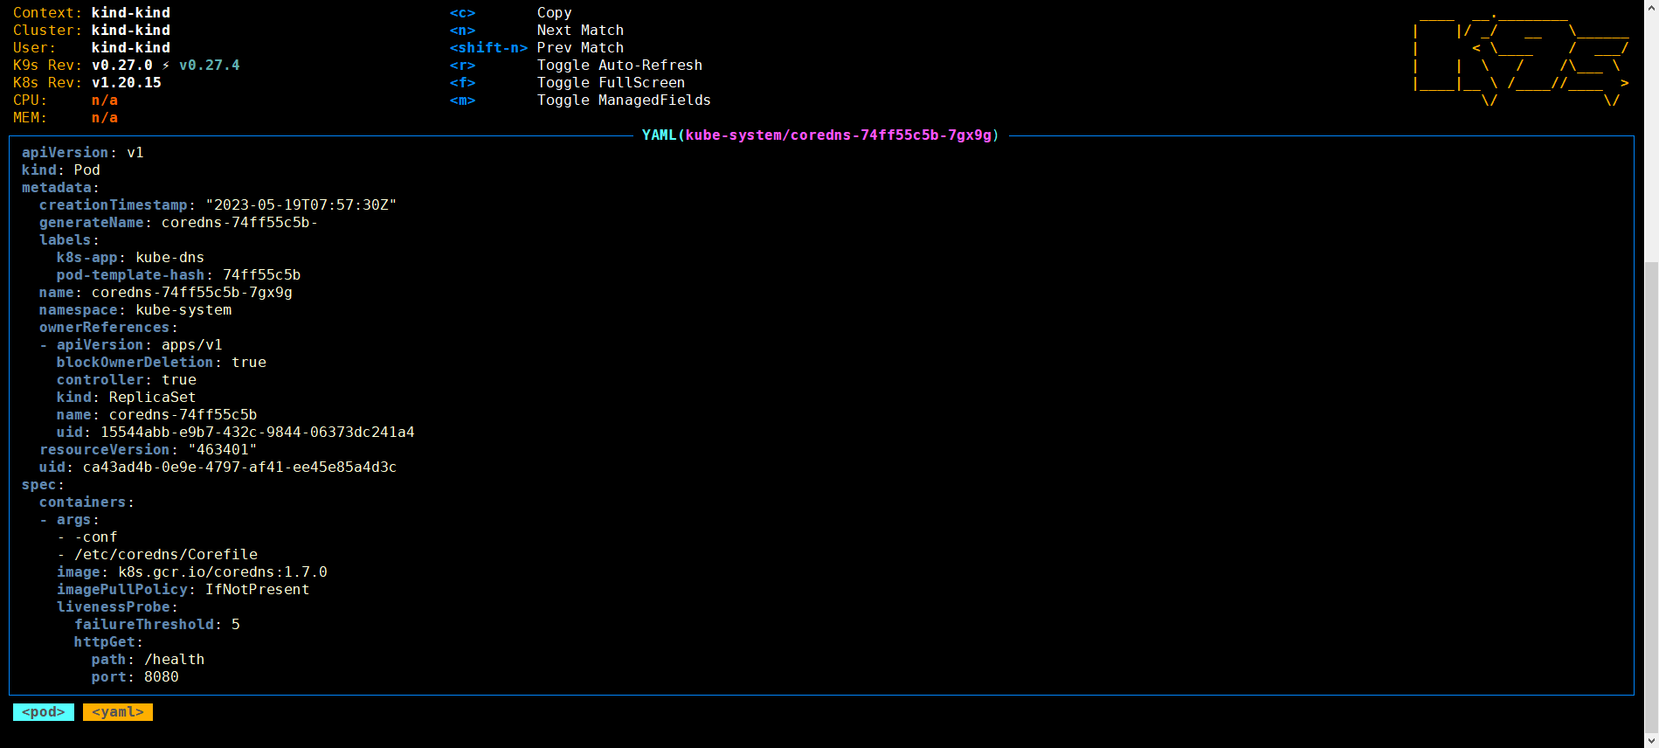Image resolution: width=1659 pixels, height=748 pixels.
Task: Select the <yaml> breadcrumb tab
Action: coord(118,712)
